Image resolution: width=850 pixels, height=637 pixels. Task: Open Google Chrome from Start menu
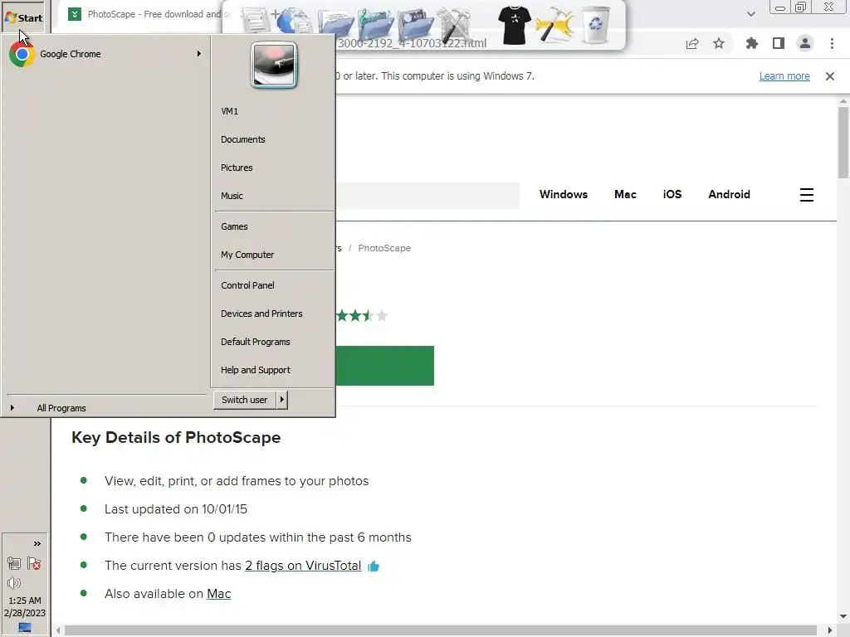(105, 54)
